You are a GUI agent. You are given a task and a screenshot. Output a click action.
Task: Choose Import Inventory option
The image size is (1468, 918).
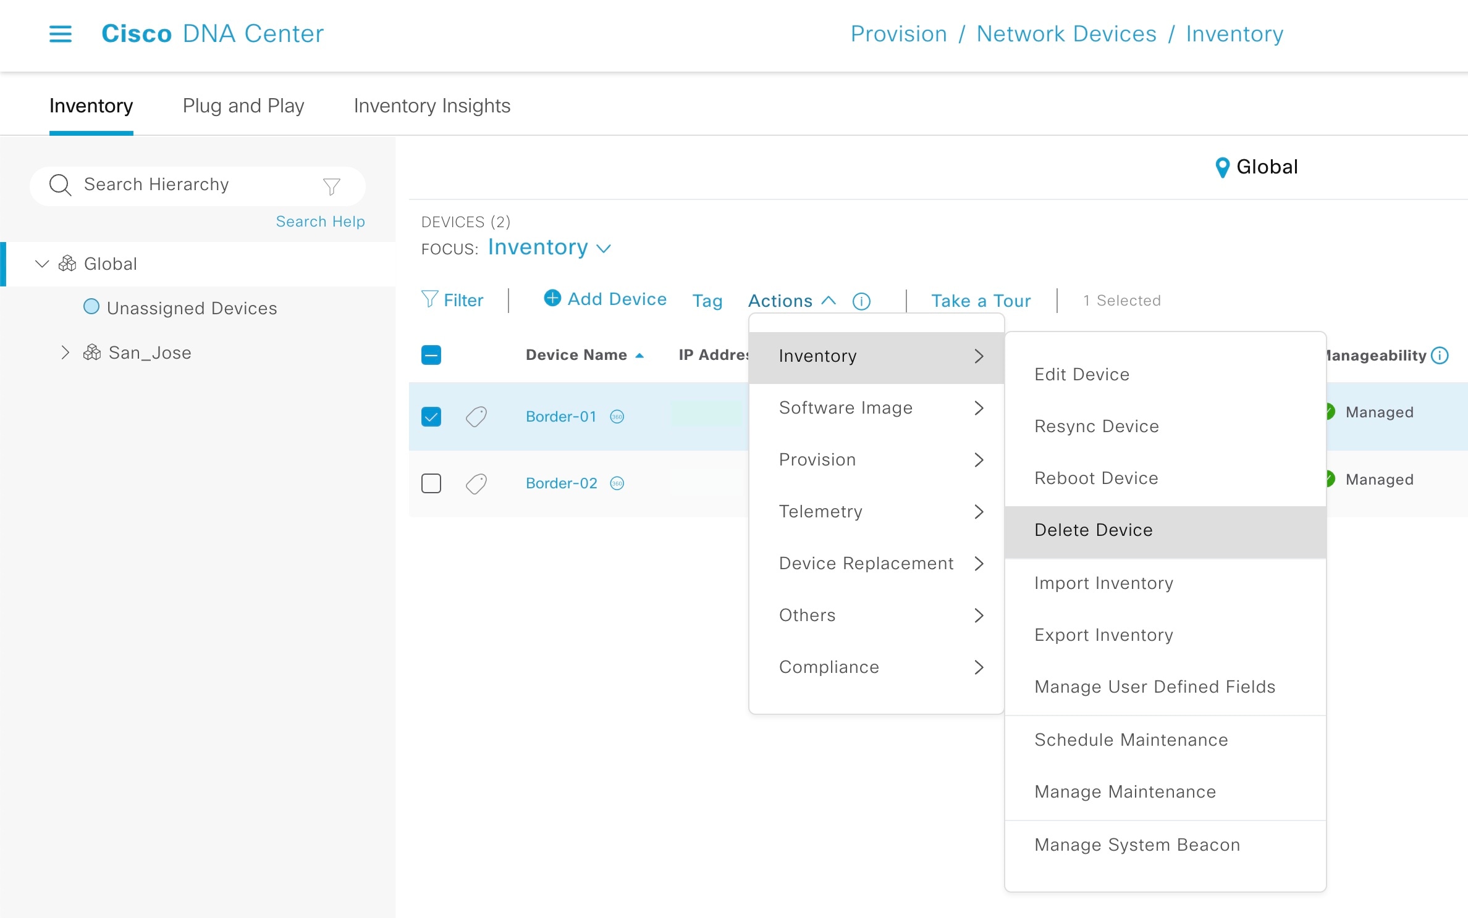pyautogui.click(x=1165, y=583)
